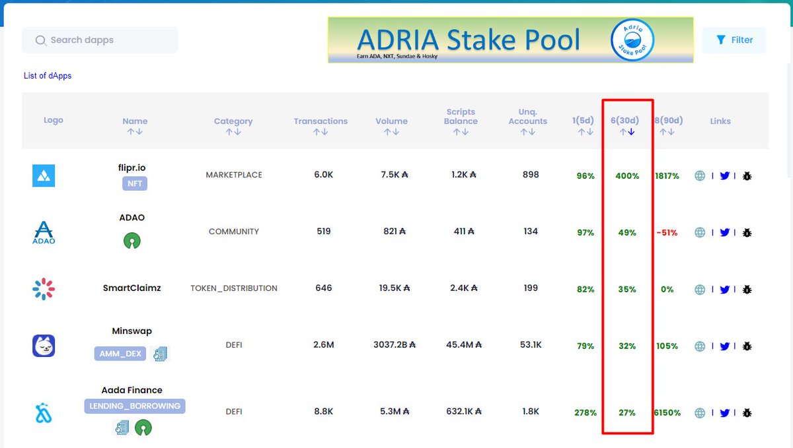Sort by 8(90d) column
Screen dimensions: 793x448
click(667, 126)
